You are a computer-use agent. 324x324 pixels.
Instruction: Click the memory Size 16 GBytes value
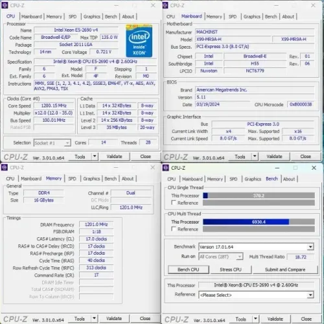coord(43,200)
